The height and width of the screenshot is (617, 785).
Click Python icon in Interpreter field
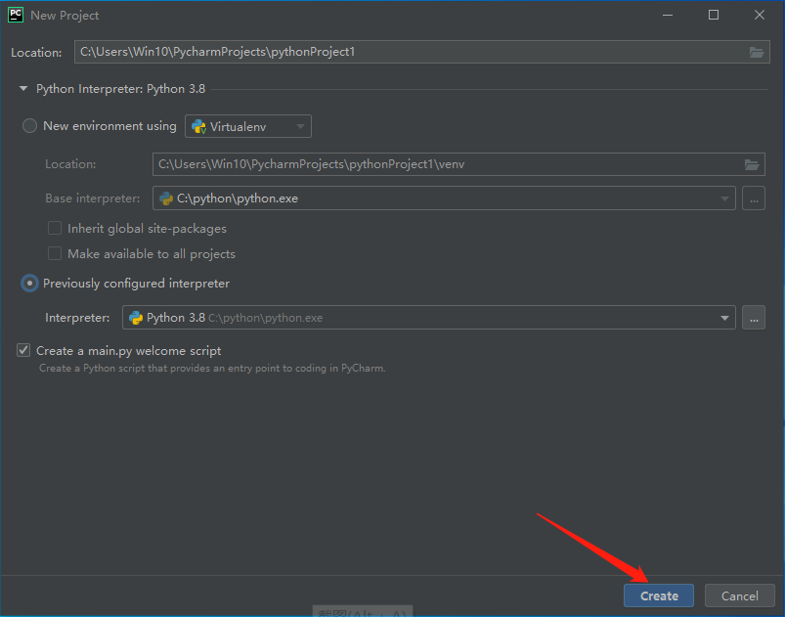tap(136, 318)
